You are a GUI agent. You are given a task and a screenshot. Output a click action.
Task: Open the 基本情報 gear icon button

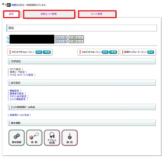tap(17, 138)
